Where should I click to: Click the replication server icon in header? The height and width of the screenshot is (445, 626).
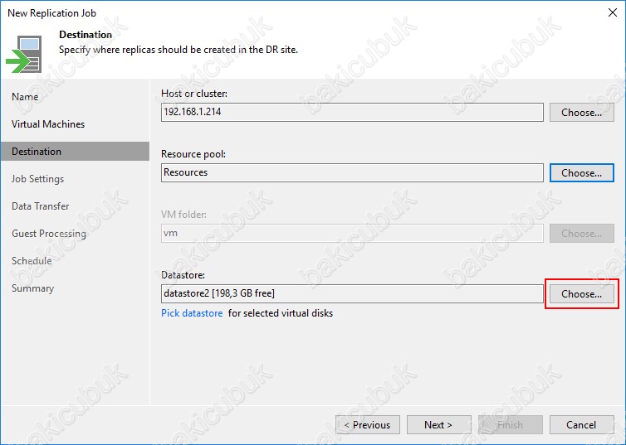(x=24, y=54)
